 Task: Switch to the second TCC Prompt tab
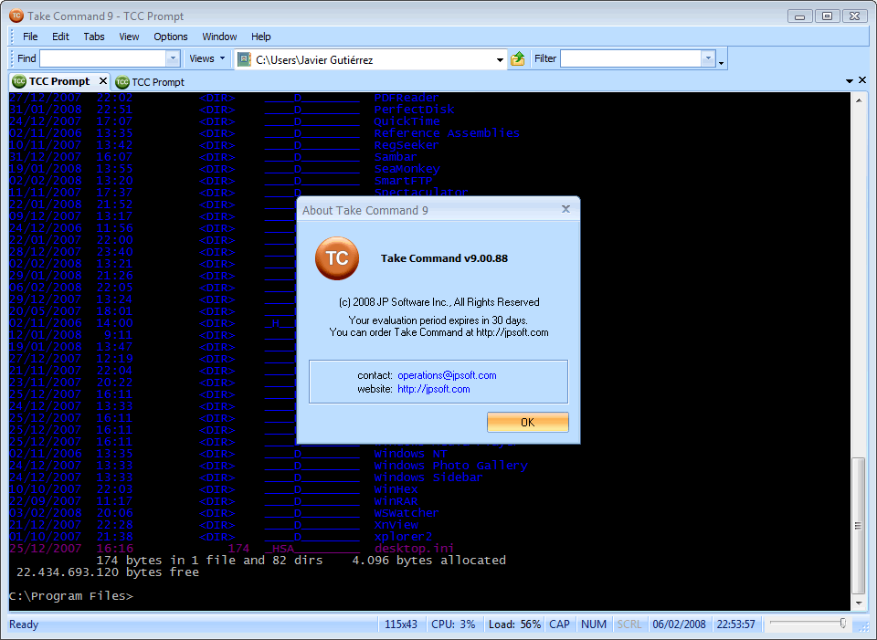(x=150, y=82)
